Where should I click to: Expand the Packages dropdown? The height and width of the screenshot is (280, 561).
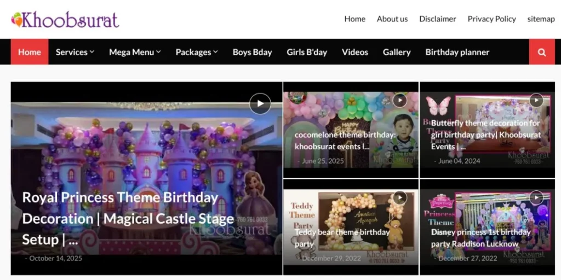click(197, 52)
